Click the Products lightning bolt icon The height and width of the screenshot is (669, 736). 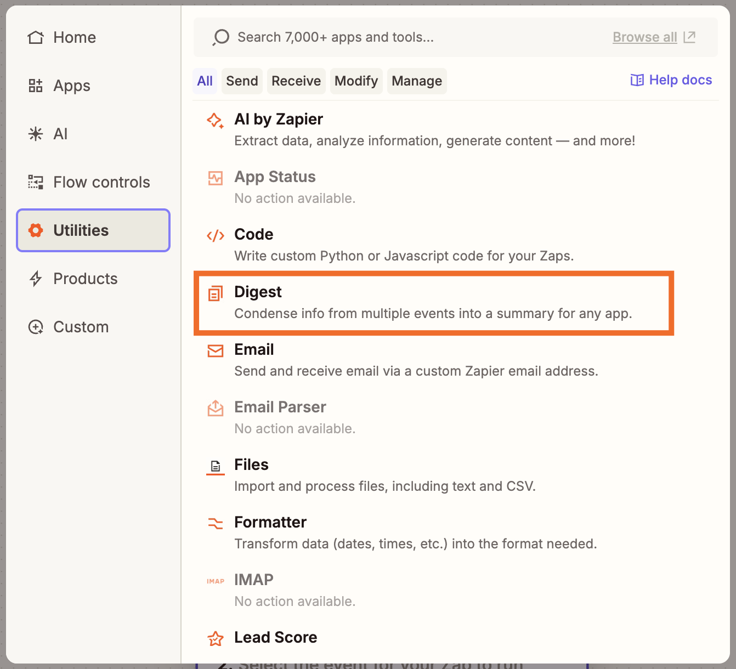click(x=36, y=279)
